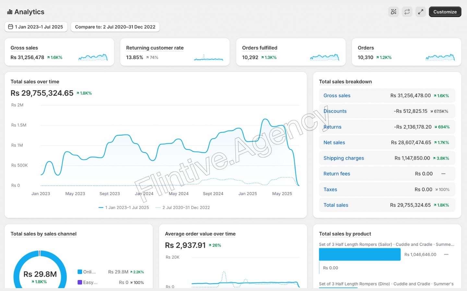The image size is (467, 291).
Task: Open the 1 Jan 2023–1 Jul 2025 date picker
Action: pos(36,27)
